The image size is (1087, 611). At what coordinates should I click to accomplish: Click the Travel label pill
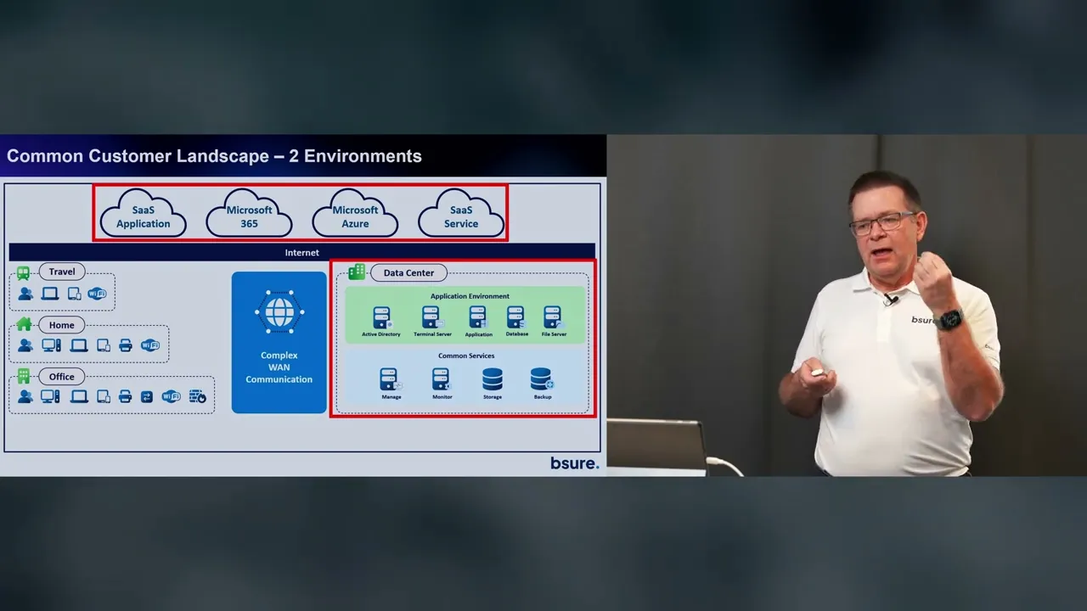62,272
